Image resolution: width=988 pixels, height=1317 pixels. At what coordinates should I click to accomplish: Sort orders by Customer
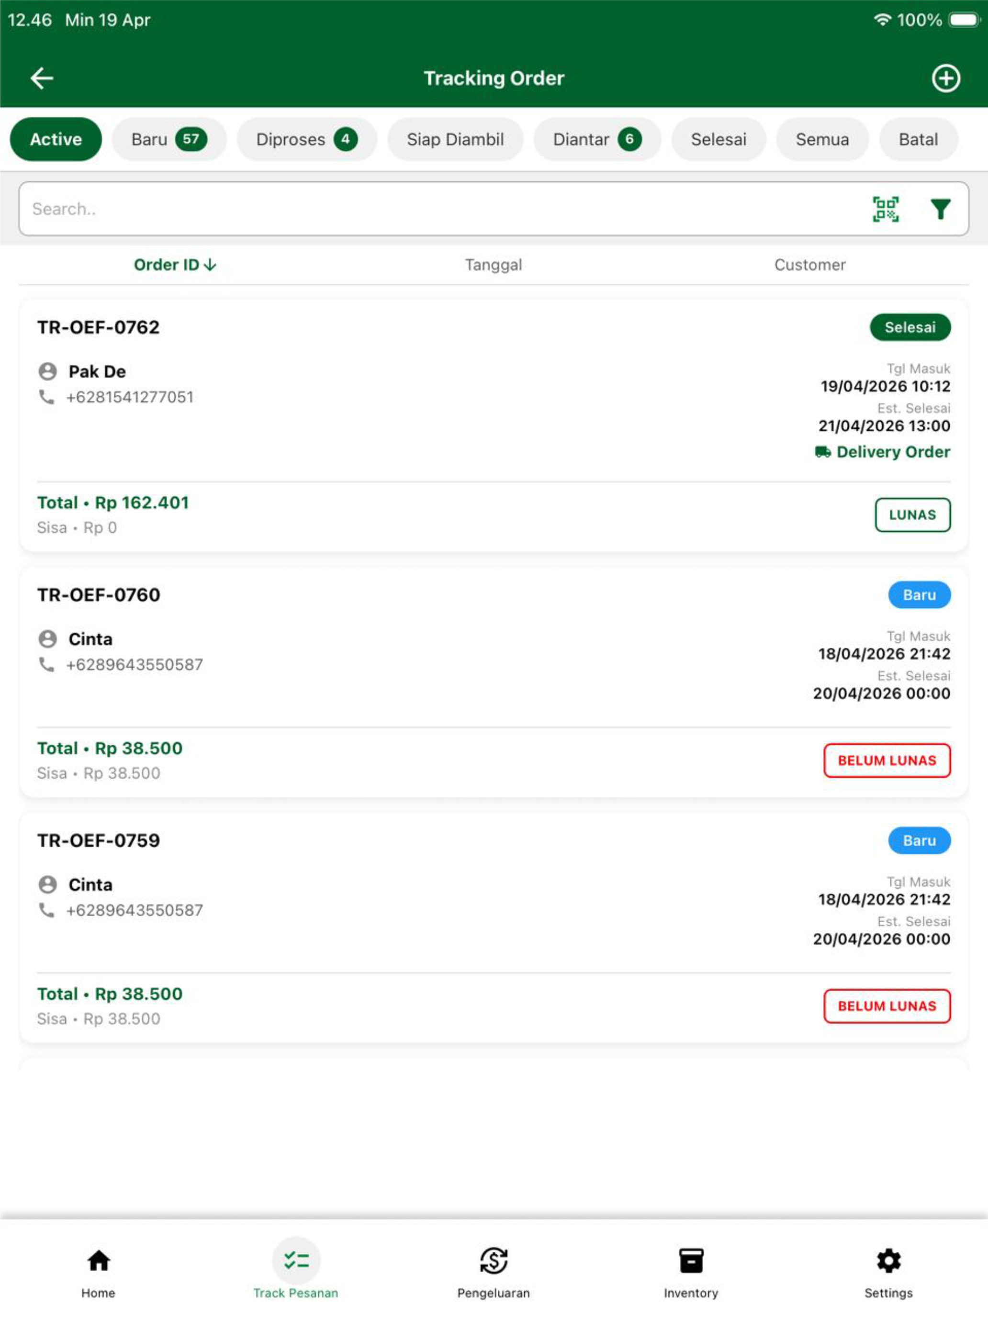point(810,265)
